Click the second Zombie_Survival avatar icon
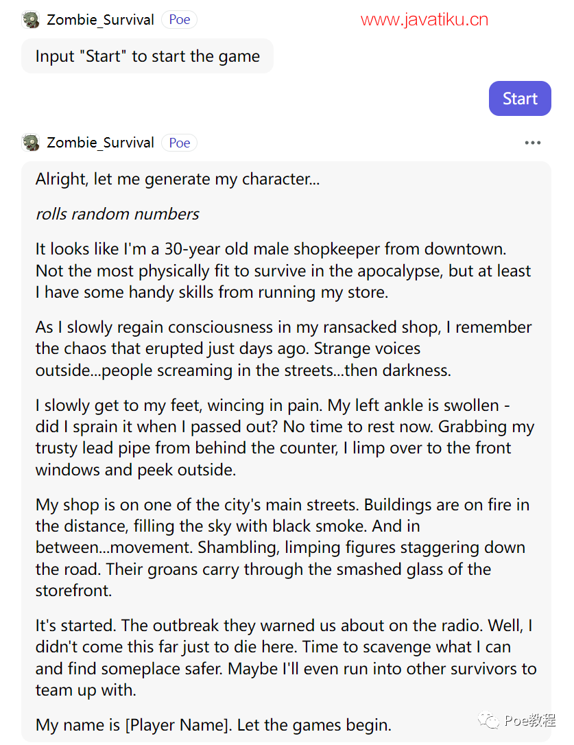 (x=31, y=143)
